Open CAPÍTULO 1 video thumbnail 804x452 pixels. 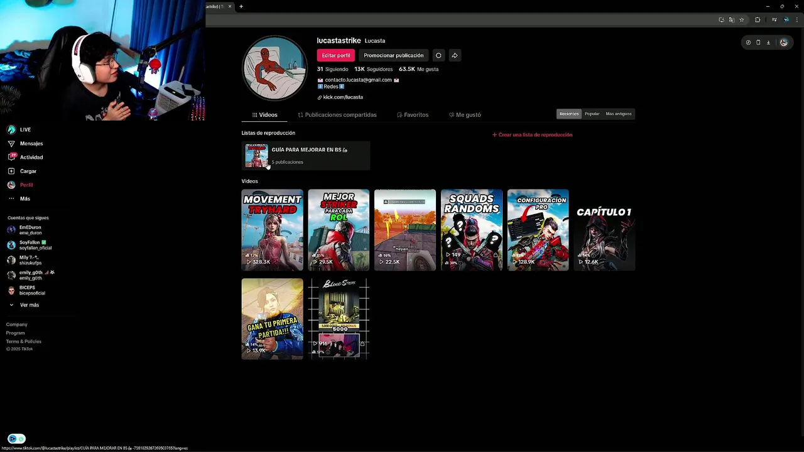[x=604, y=230]
